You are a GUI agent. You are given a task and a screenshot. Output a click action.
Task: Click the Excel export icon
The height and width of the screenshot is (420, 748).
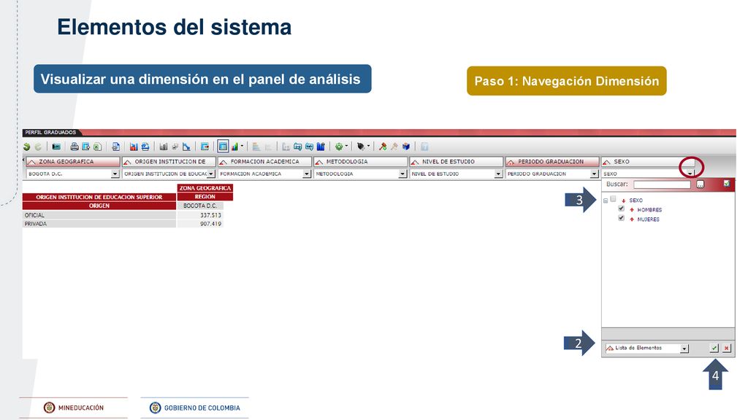tap(97, 147)
